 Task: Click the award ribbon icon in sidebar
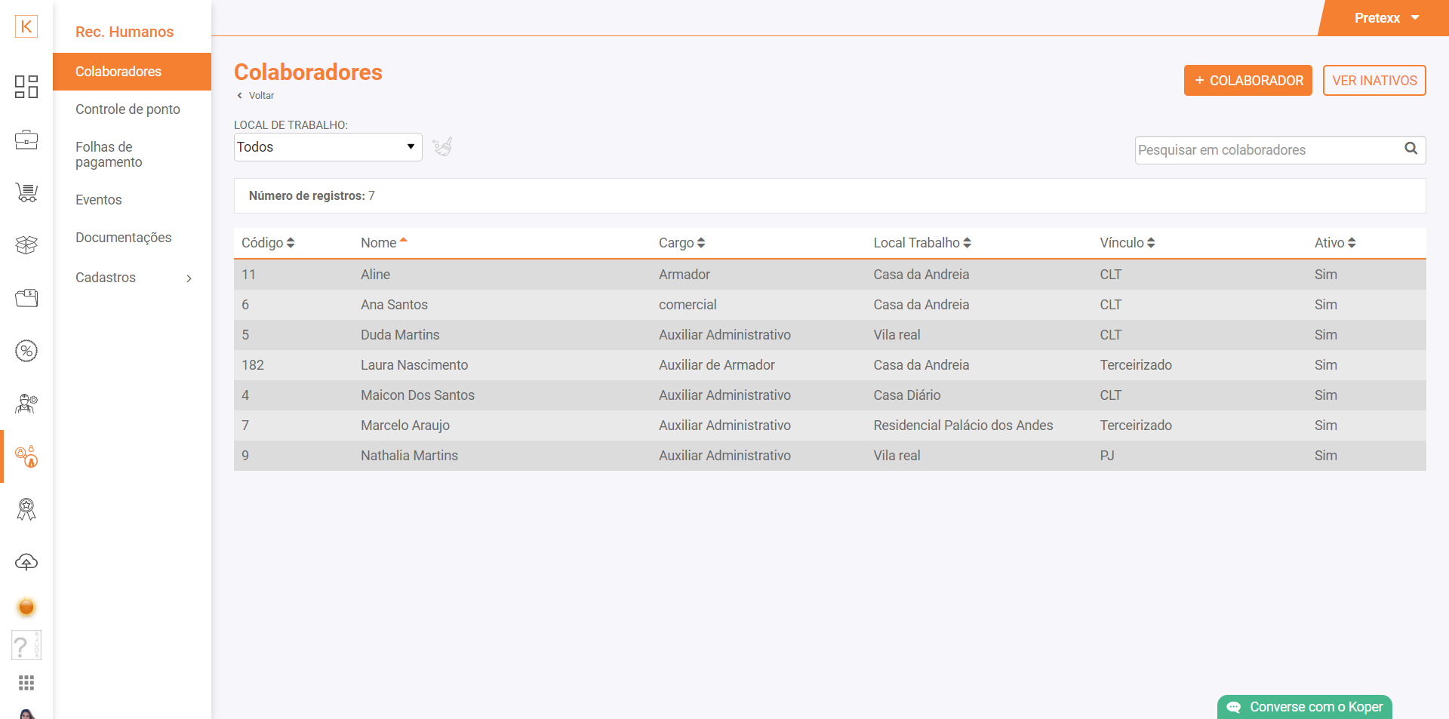coord(26,509)
